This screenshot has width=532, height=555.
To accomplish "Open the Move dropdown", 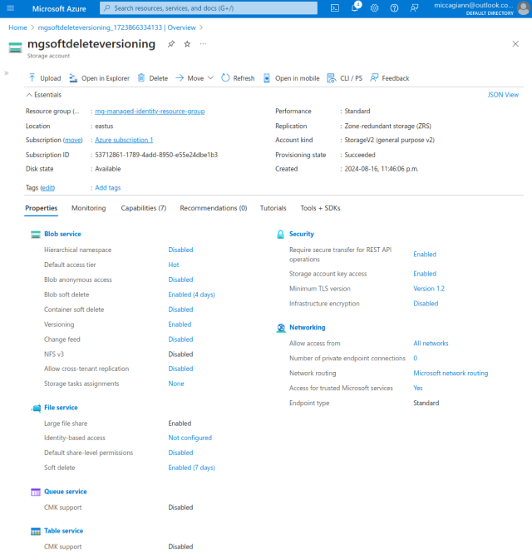I will (x=195, y=78).
